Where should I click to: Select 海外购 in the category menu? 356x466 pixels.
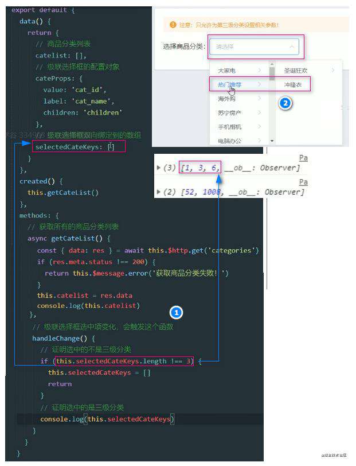pos(226,99)
